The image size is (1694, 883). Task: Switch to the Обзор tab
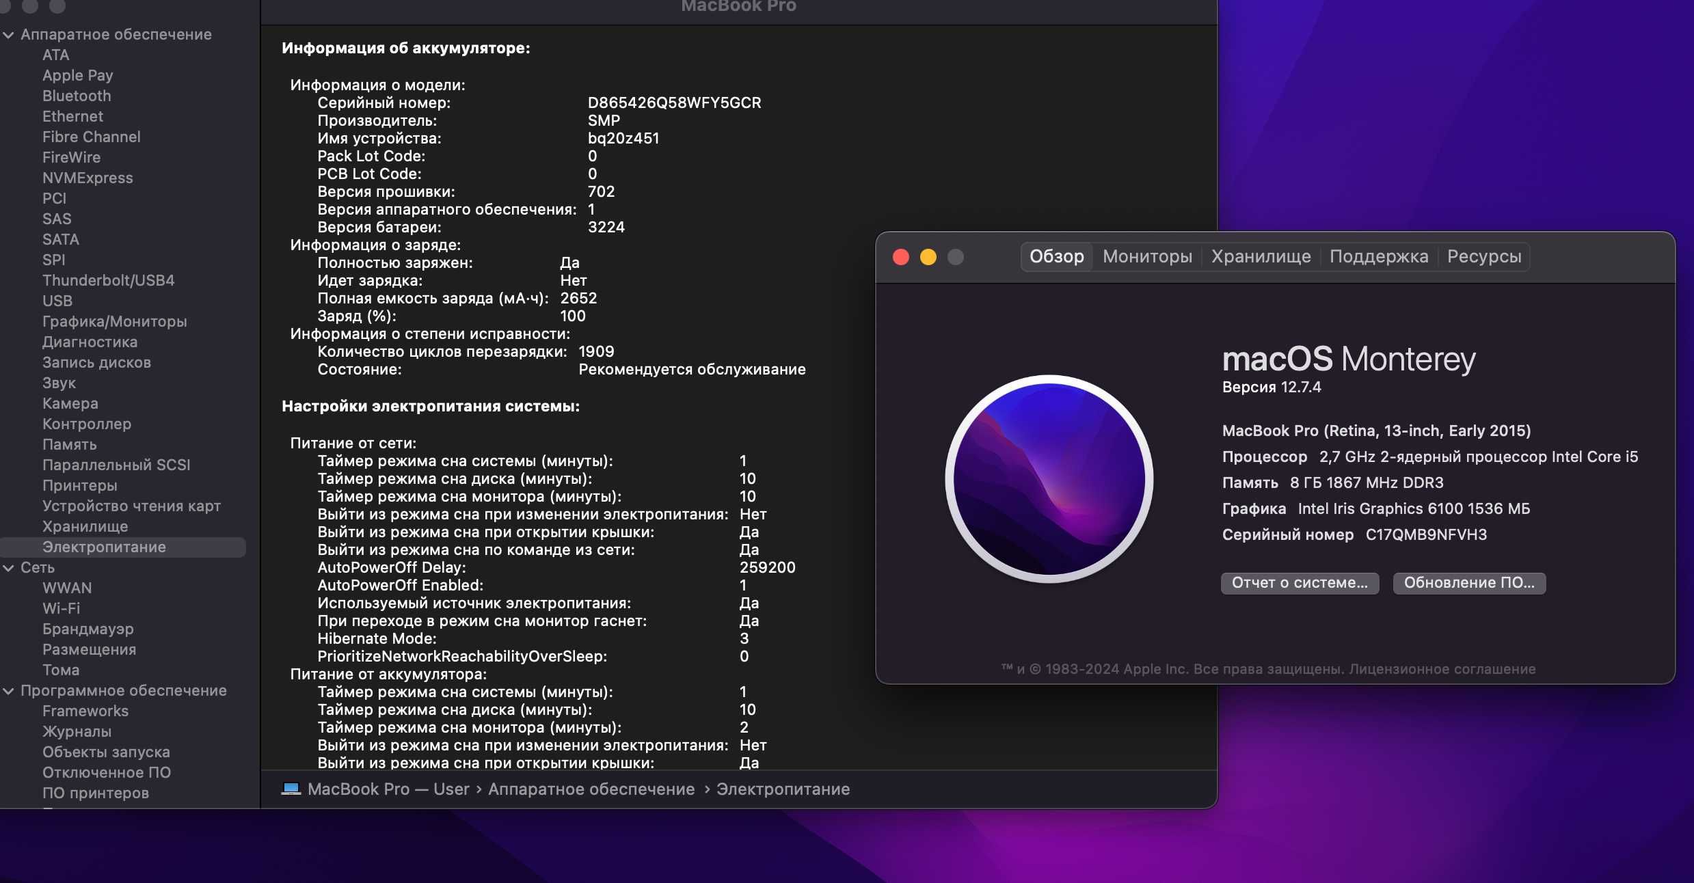[1057, 257]
